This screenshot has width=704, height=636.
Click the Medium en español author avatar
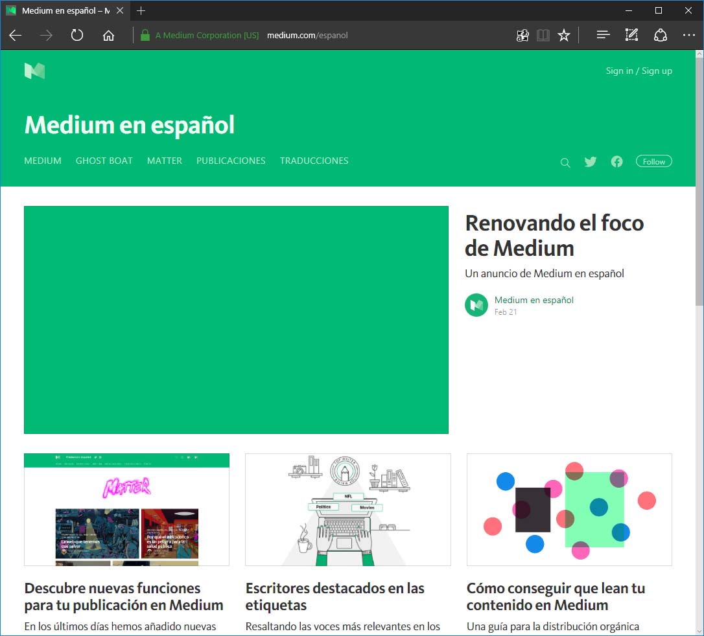[476, 305]
